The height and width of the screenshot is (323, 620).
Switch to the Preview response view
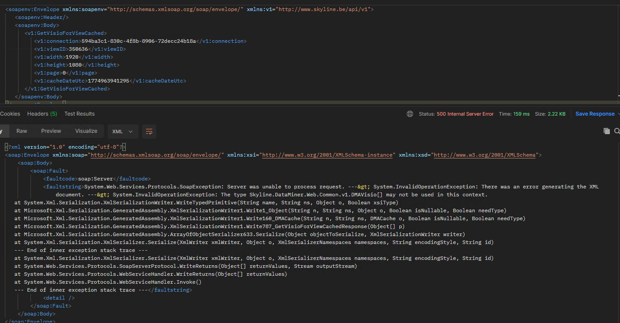click(x=51, y=131)
